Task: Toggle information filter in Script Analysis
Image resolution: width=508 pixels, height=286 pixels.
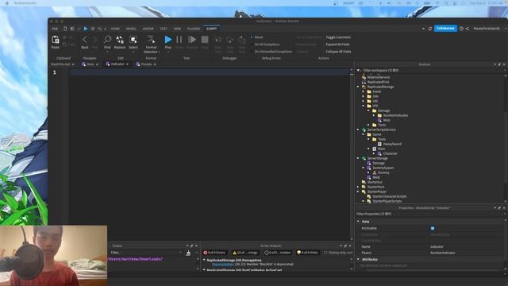Action: pyautogui.click(x=277, y=253)
